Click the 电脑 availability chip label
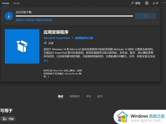Viewport: 166px width, 124px height. pos(11,119)
